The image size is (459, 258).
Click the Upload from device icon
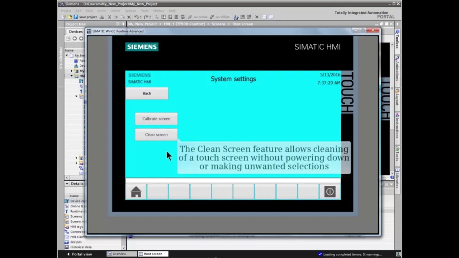[170, 17]
